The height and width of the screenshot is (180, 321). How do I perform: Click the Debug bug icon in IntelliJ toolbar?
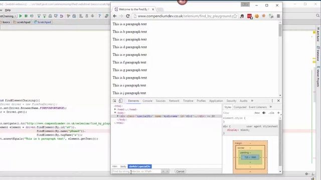26,16
